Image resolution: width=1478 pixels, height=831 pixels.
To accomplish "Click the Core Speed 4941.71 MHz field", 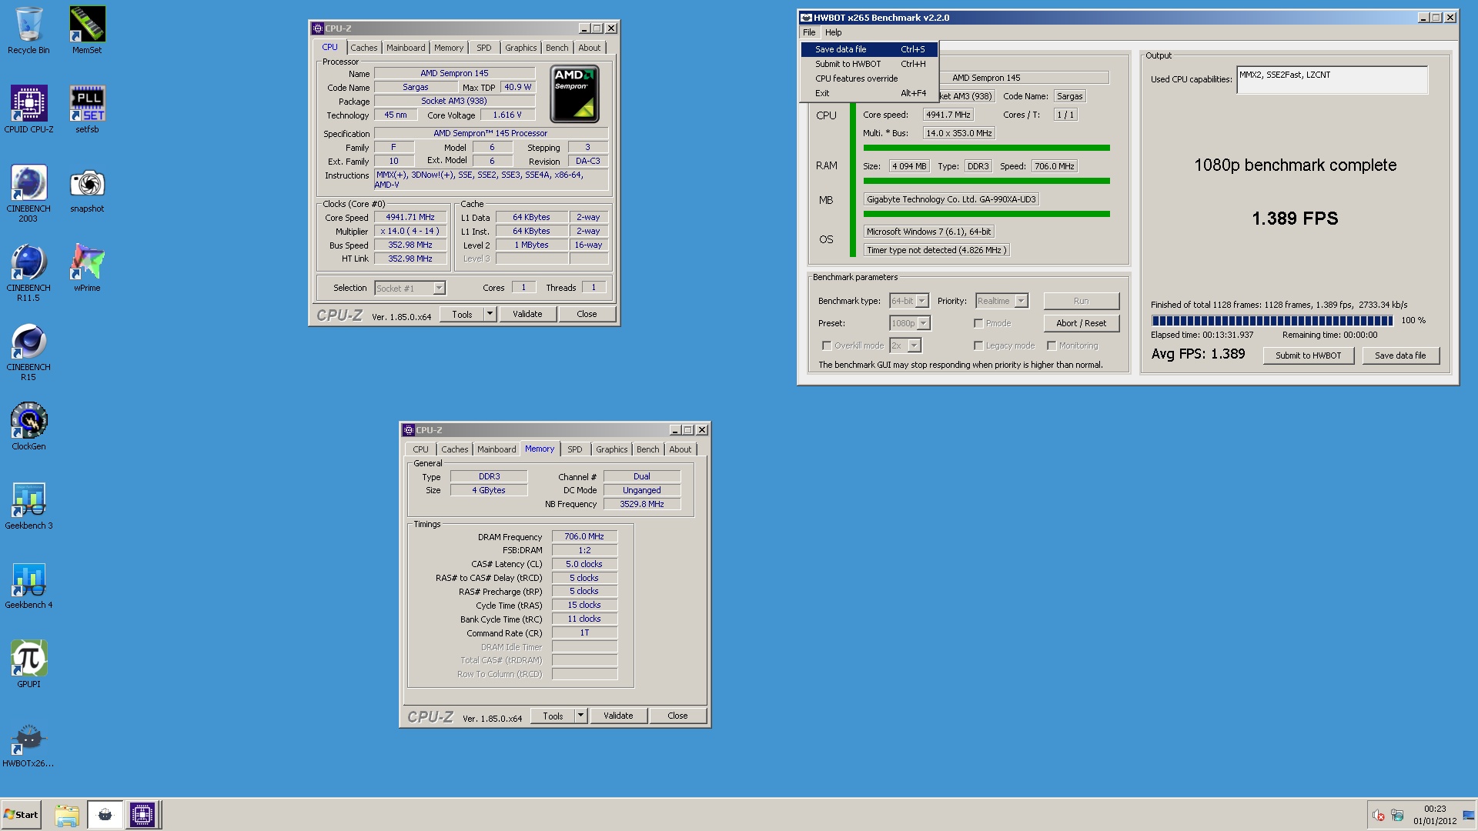I will pos(410,218).
